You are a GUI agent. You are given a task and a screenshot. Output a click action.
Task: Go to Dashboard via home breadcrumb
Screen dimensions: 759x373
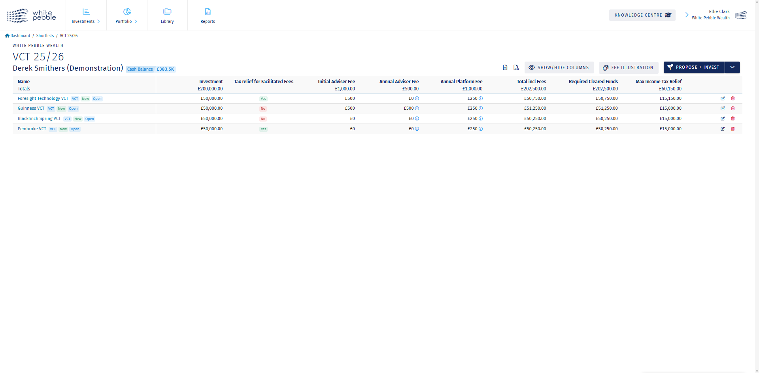pyautogui.click(x=17, y=36)
